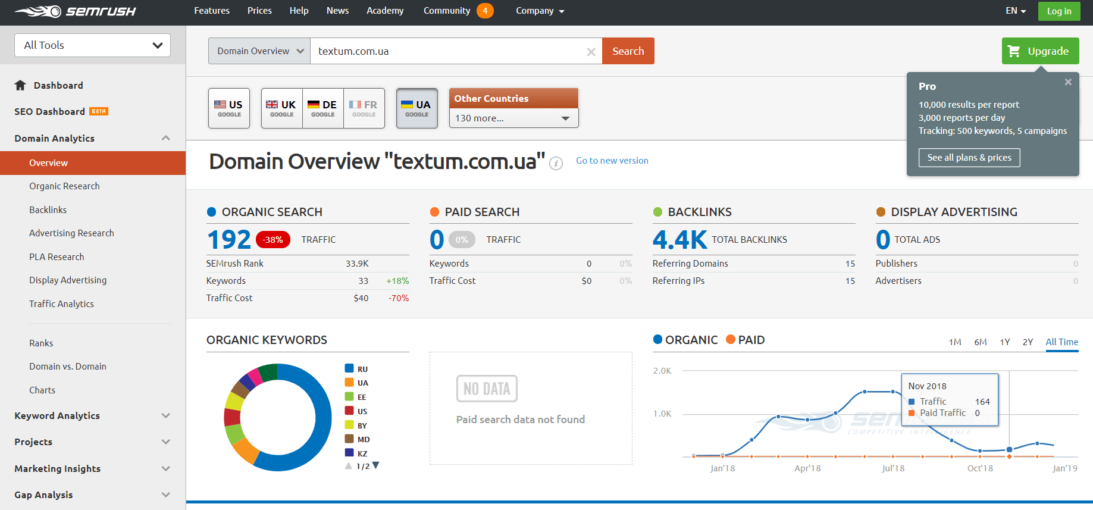The height and width of the screenshot is (510, 1093).
Task: Open the Domain Overview report type dropdown
Action: (259, 51)
